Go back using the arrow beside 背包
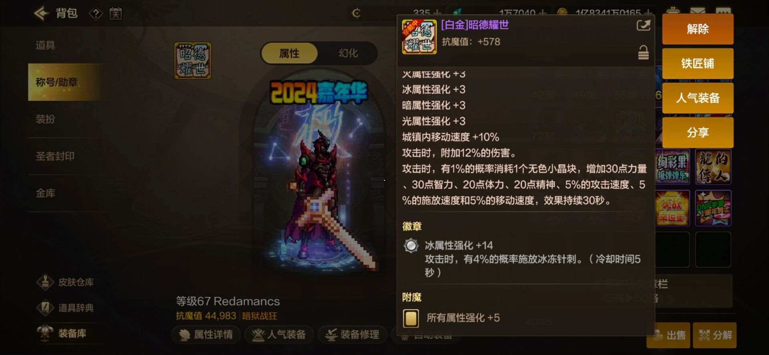This screenshot has height=355, width=769. click(41, 14)
